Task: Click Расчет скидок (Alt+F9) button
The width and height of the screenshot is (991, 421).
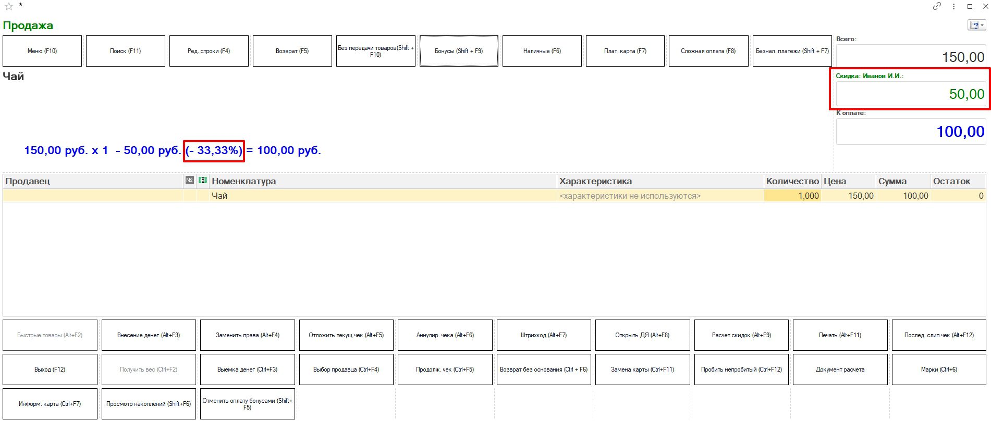Action: click(741, 335)
